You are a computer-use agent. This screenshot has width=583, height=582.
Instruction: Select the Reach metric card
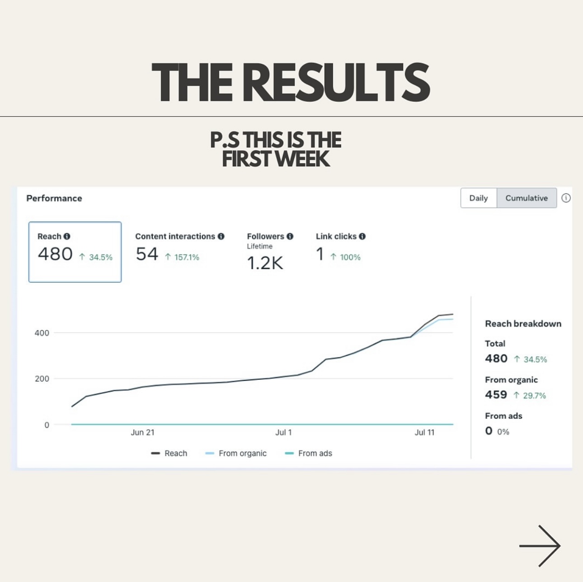tap(75, 252)
